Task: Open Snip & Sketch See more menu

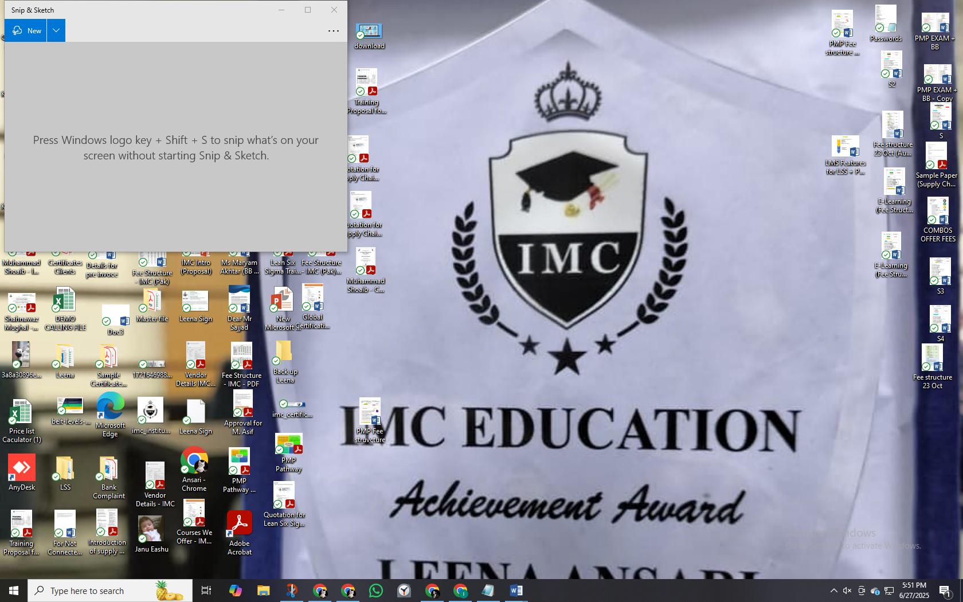Action: tap(334, 31)
